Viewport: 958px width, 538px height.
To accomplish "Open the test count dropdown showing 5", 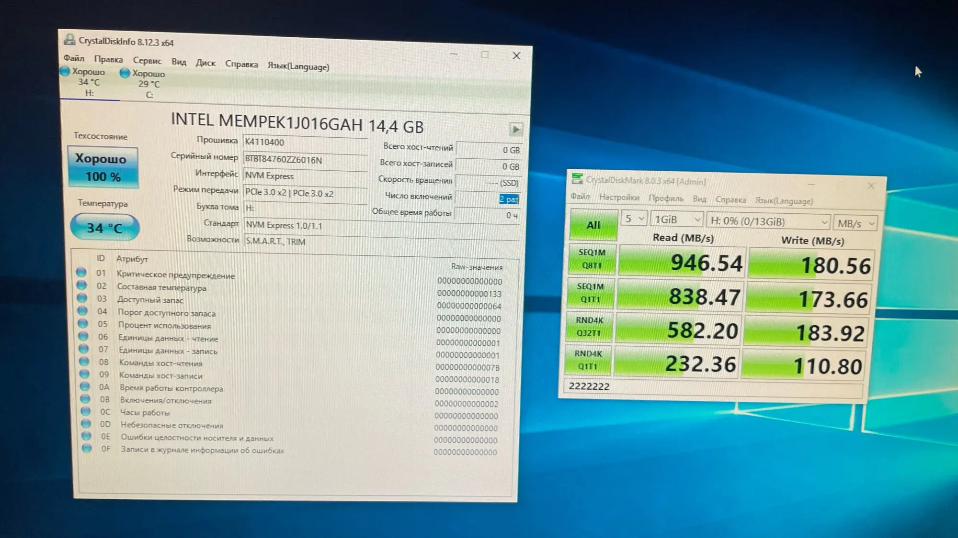I will coord(634,219).
